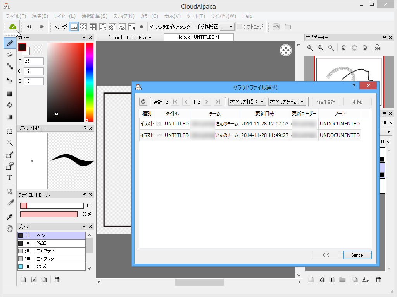The height and width of the screenshot is (297, 397).
Task: Go to next page in cloud dialog
Action: [x=207, y=102]
